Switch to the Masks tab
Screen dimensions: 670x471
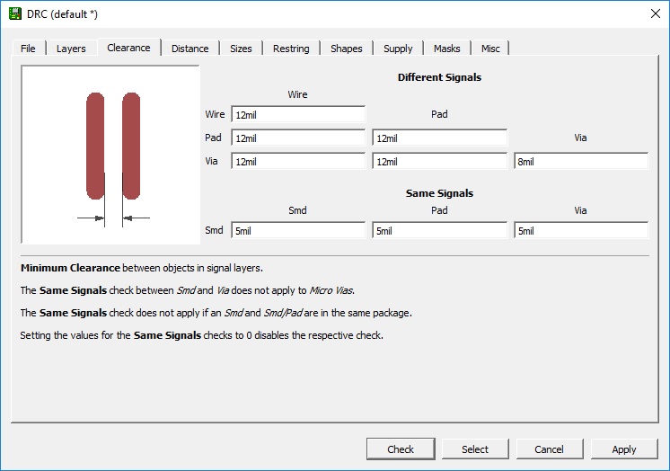447,49
